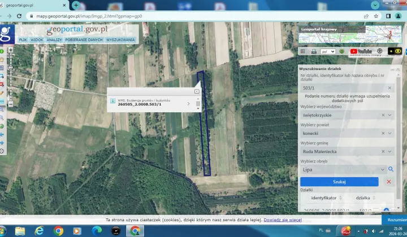Screen dimensions: 407x237
Task: Open the YouTube link icon
Action: [361, 51]
